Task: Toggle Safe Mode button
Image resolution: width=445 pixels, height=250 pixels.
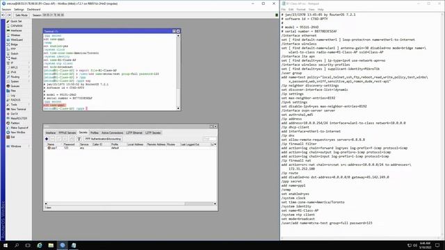Action: (x=22, y=15)
